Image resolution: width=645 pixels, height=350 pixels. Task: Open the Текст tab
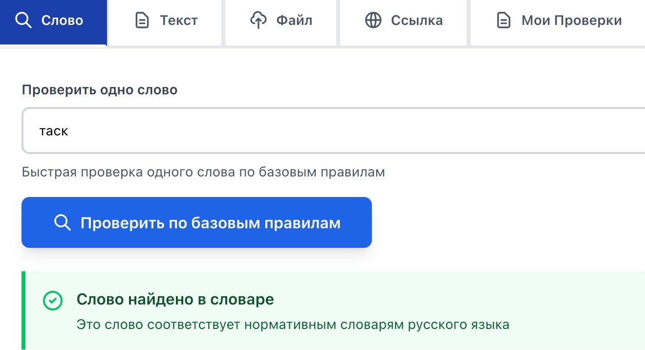(x=166, y=22)
